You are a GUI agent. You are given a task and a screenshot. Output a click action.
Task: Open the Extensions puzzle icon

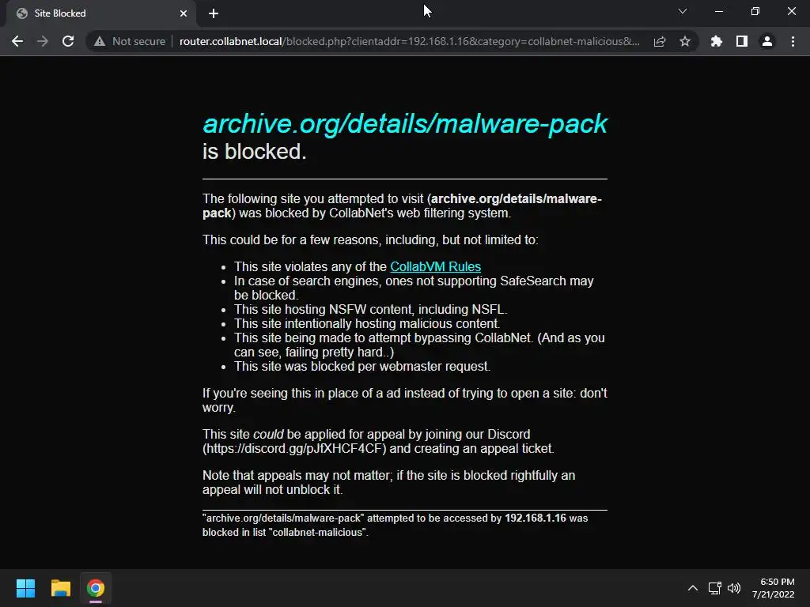coord(717,41)
